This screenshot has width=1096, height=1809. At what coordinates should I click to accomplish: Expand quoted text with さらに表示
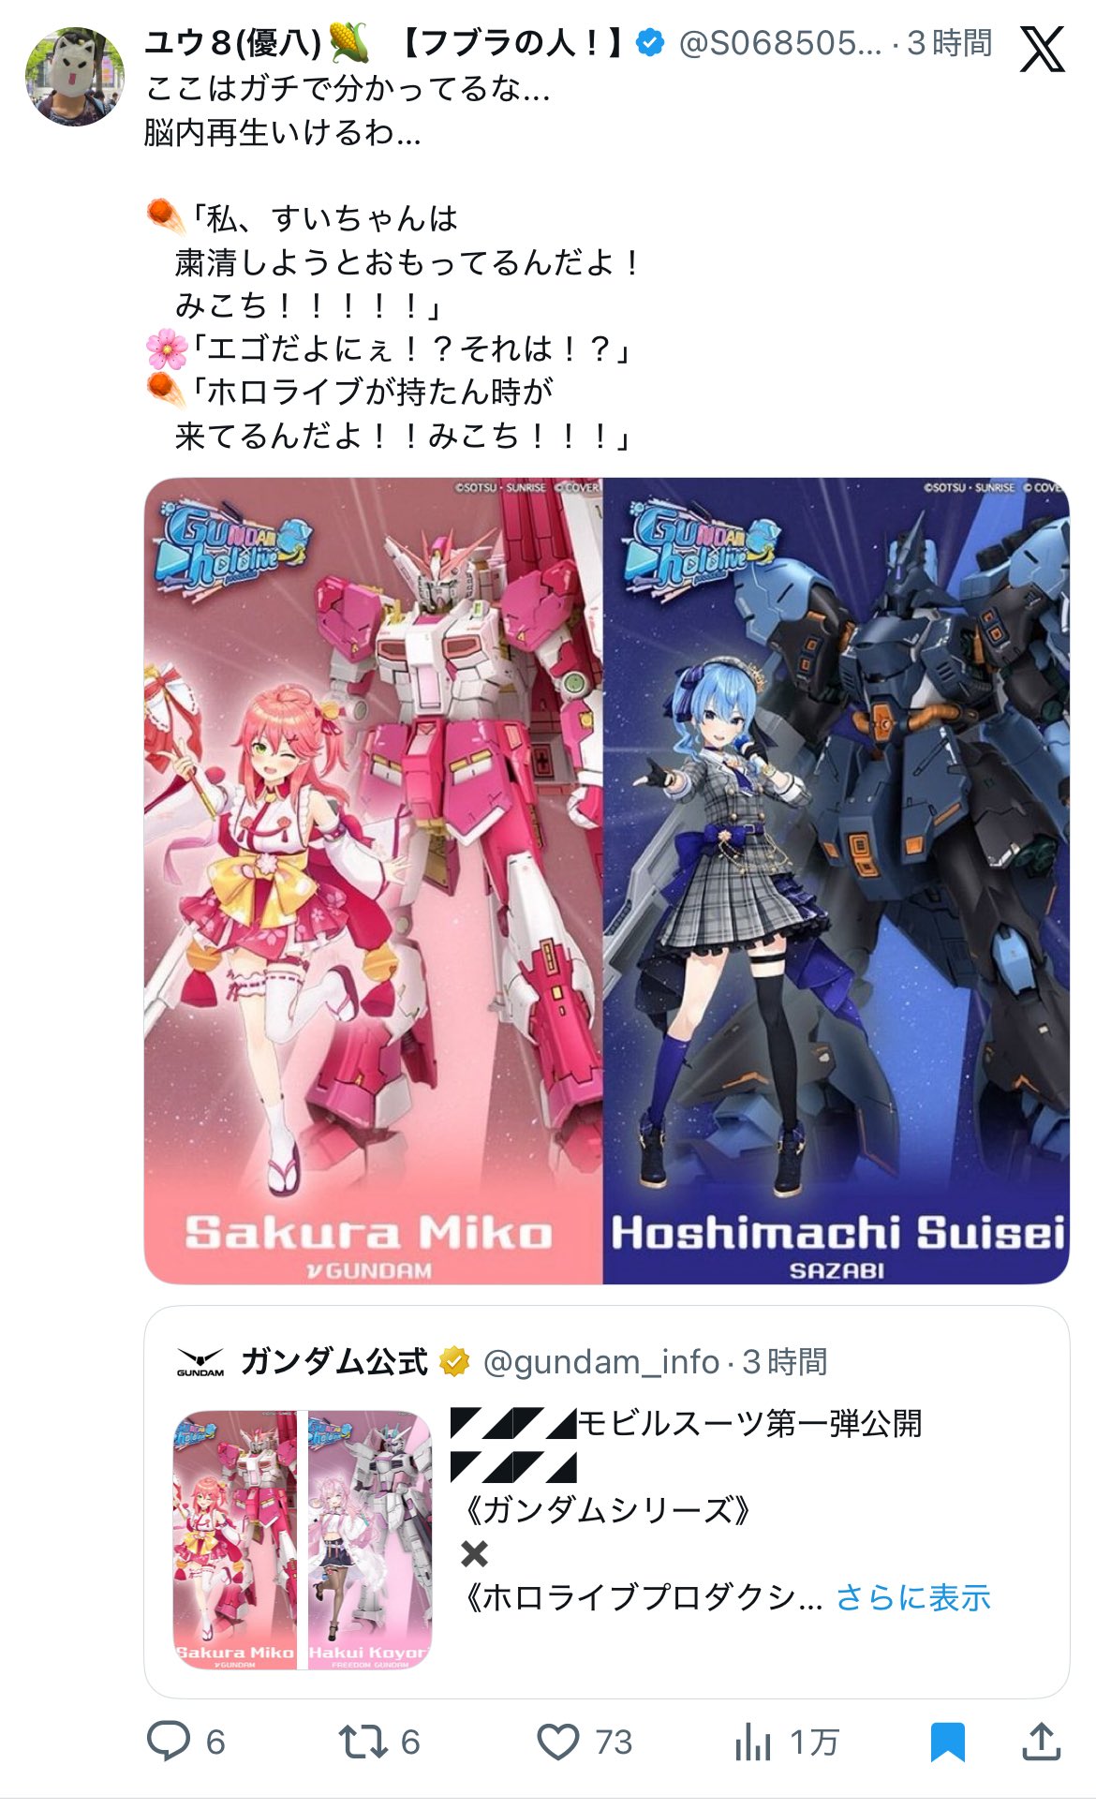point(912,1597)
